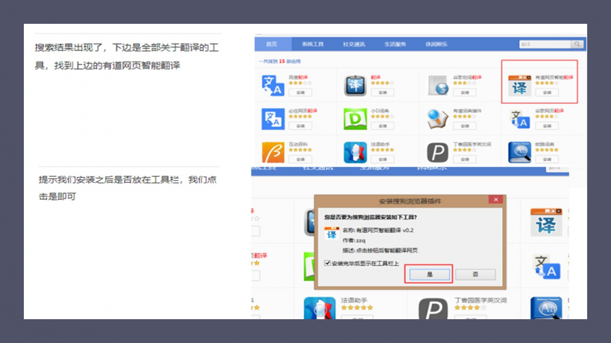
Task: Select the 生活服务 tab
Action: pyautogui.click(x=395, y=45)
